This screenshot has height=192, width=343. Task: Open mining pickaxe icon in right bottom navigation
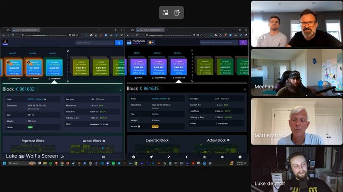[x=169, y=157]
